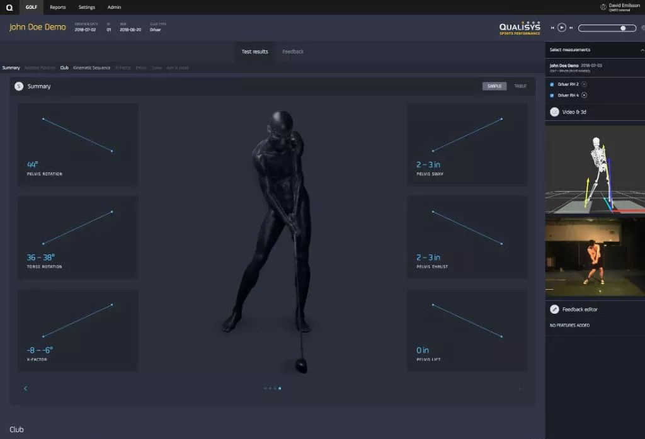
Task: Play the Driver RH 4 measurement
Action: (585, 95)
